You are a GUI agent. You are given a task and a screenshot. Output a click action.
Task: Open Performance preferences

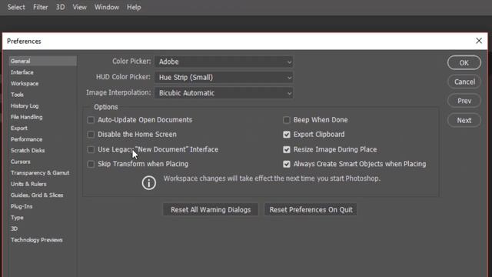pyautogui.click(x=26, y=139)
